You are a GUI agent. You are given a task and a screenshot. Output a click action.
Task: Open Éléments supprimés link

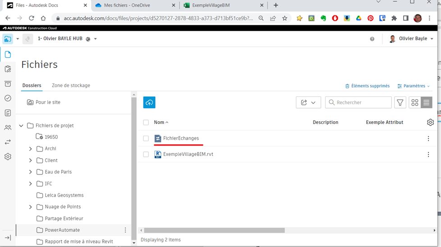coord(367,86)
